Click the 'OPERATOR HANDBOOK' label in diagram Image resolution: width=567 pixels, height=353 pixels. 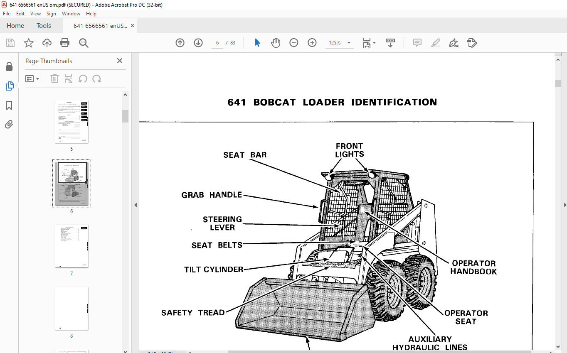[473, 267]
